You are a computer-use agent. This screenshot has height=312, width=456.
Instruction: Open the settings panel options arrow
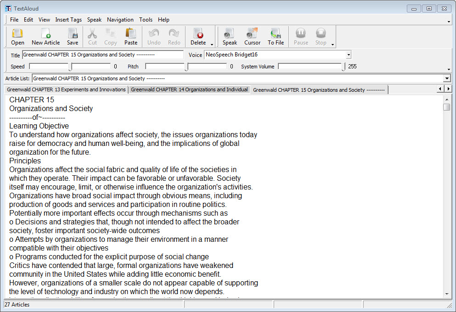[x=449, y=69]
